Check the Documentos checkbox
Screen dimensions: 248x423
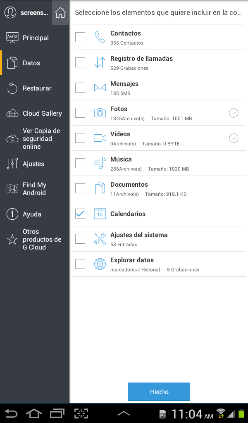coord(80,188)
